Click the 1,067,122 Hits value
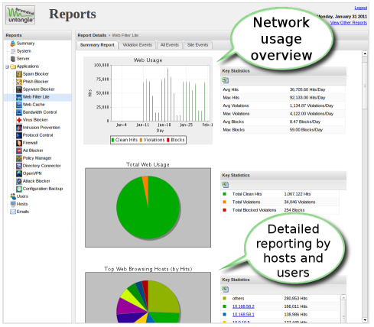The height and width of the screenshot is (327, 374). [298, 194]
